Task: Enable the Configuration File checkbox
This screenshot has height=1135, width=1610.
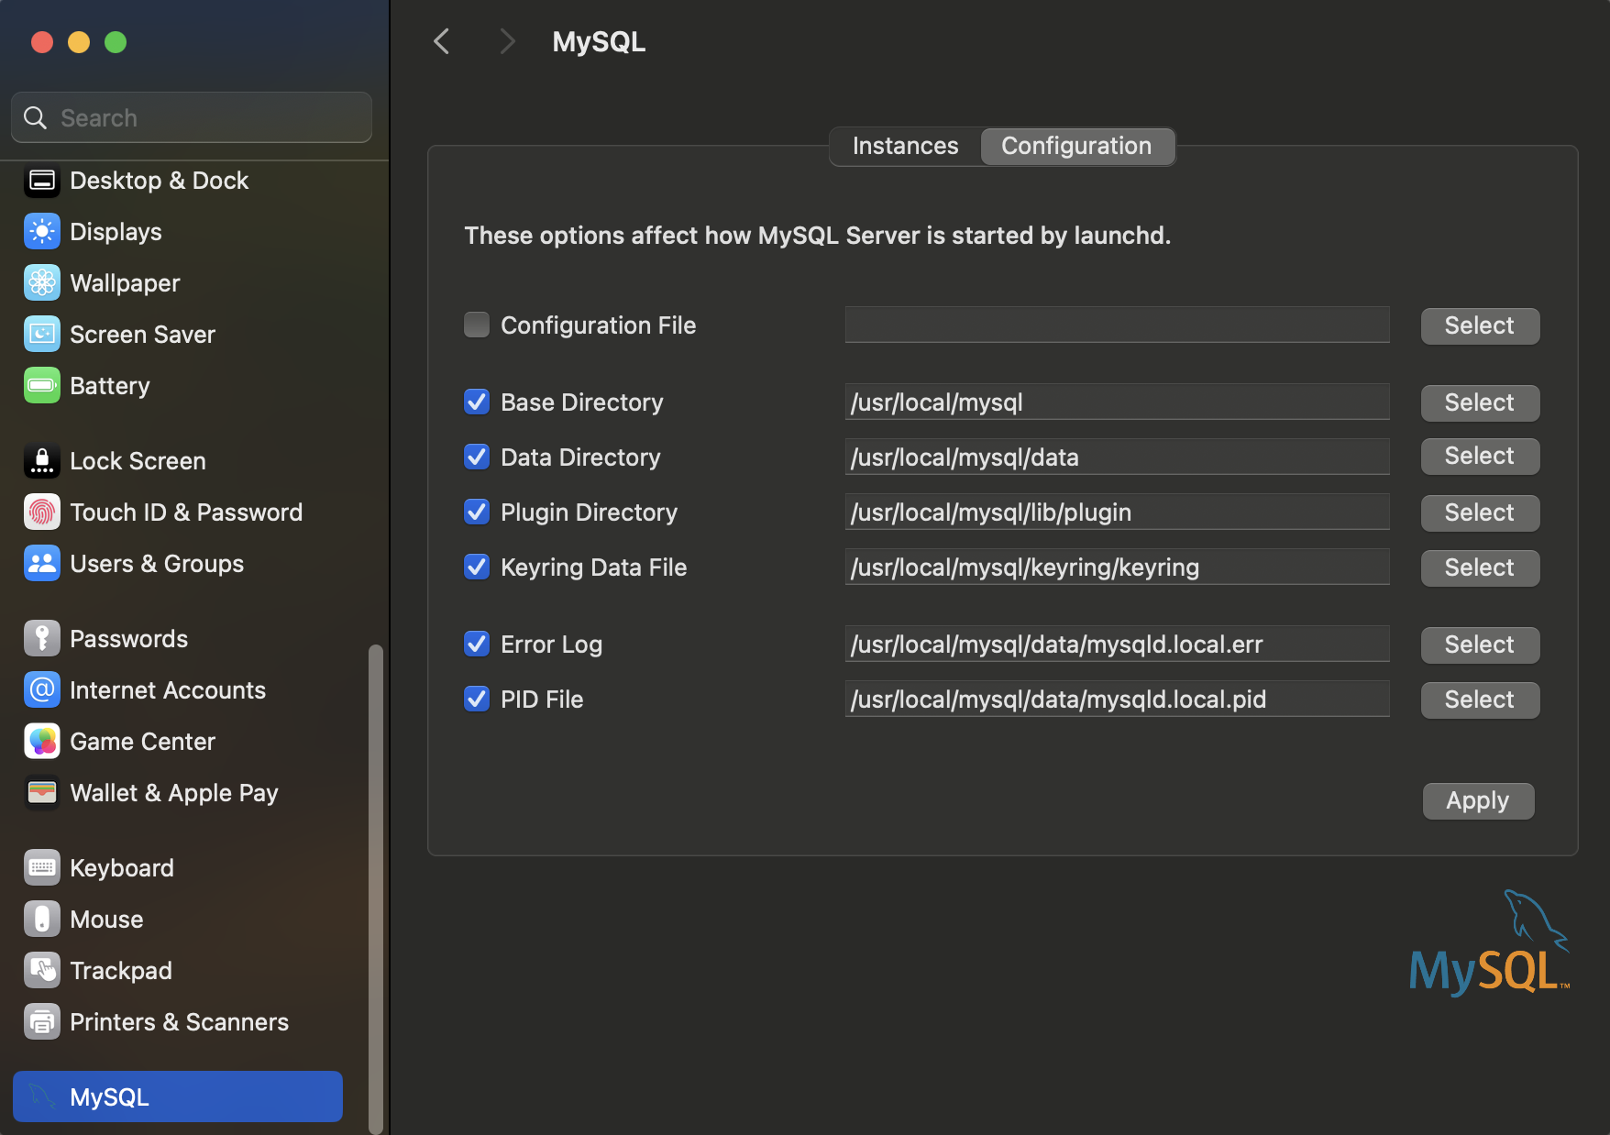Action: (477, 325)
